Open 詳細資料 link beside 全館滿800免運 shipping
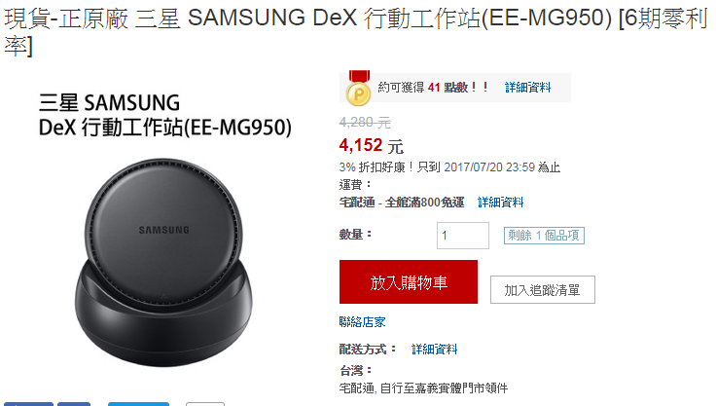This screenshot has width=716, height=406. point(500,203)
